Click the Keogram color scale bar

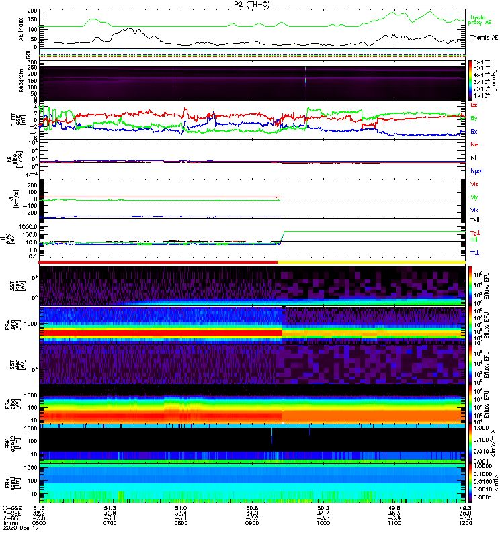point(472,79)
